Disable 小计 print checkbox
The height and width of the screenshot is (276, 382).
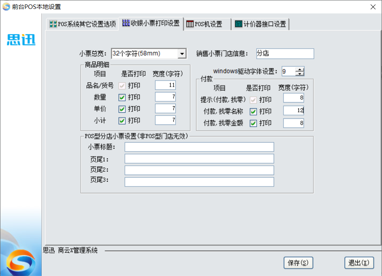click(122, 121)
